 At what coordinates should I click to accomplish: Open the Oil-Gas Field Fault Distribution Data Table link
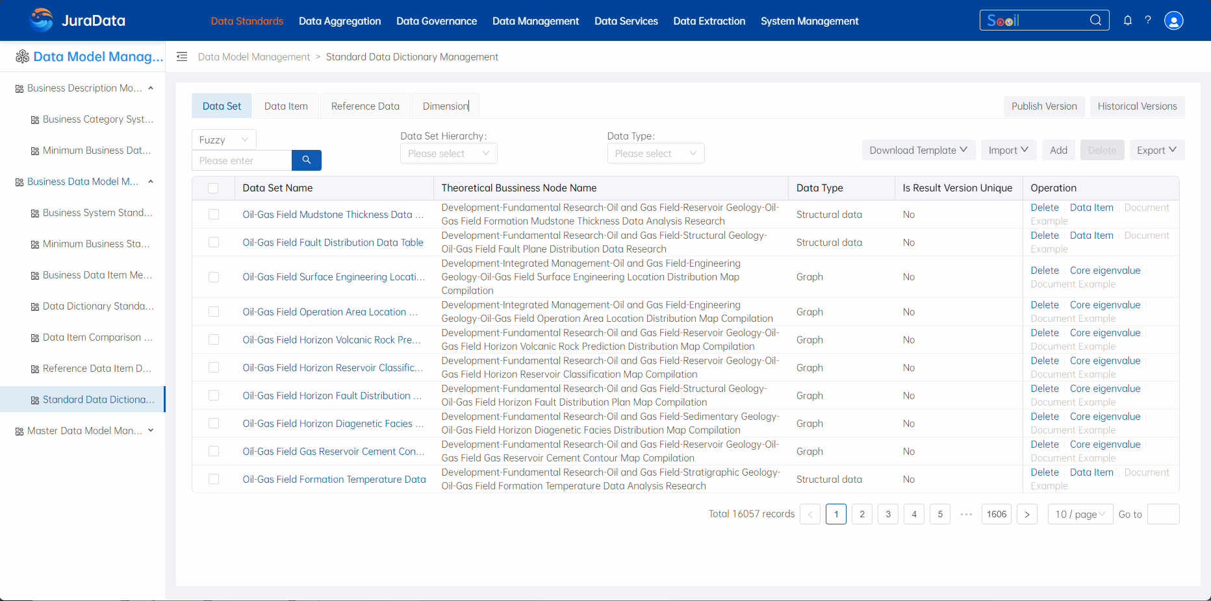coord(333,242)
